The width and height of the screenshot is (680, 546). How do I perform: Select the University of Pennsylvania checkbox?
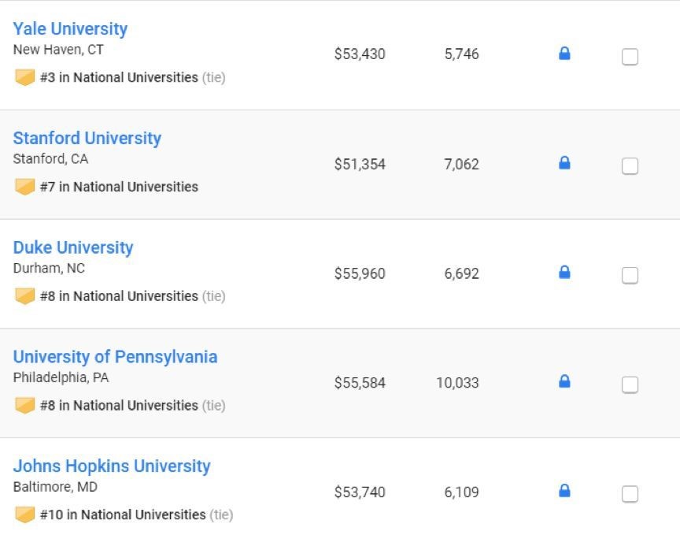click(x=630, y=385)
